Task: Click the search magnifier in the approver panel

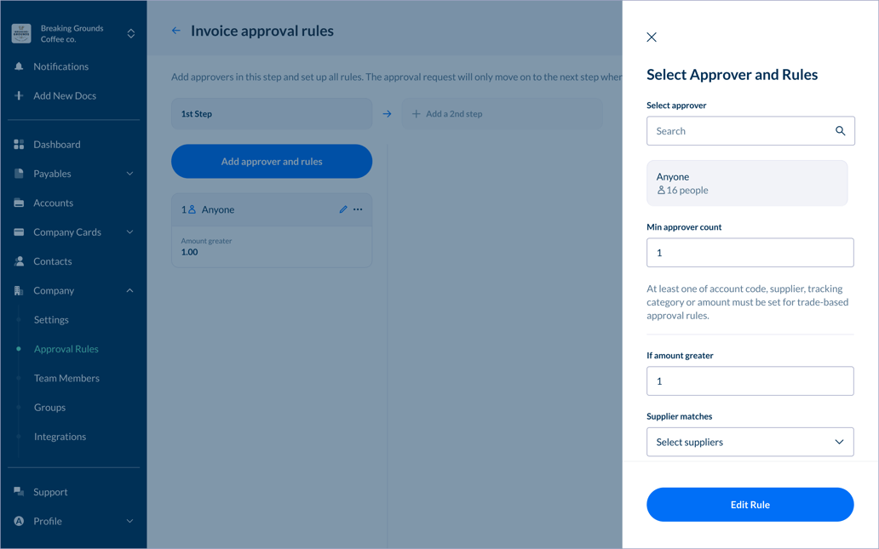Action: (x=841, y=130)
